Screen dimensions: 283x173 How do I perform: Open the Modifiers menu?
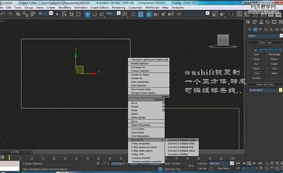tap(65, 7)
